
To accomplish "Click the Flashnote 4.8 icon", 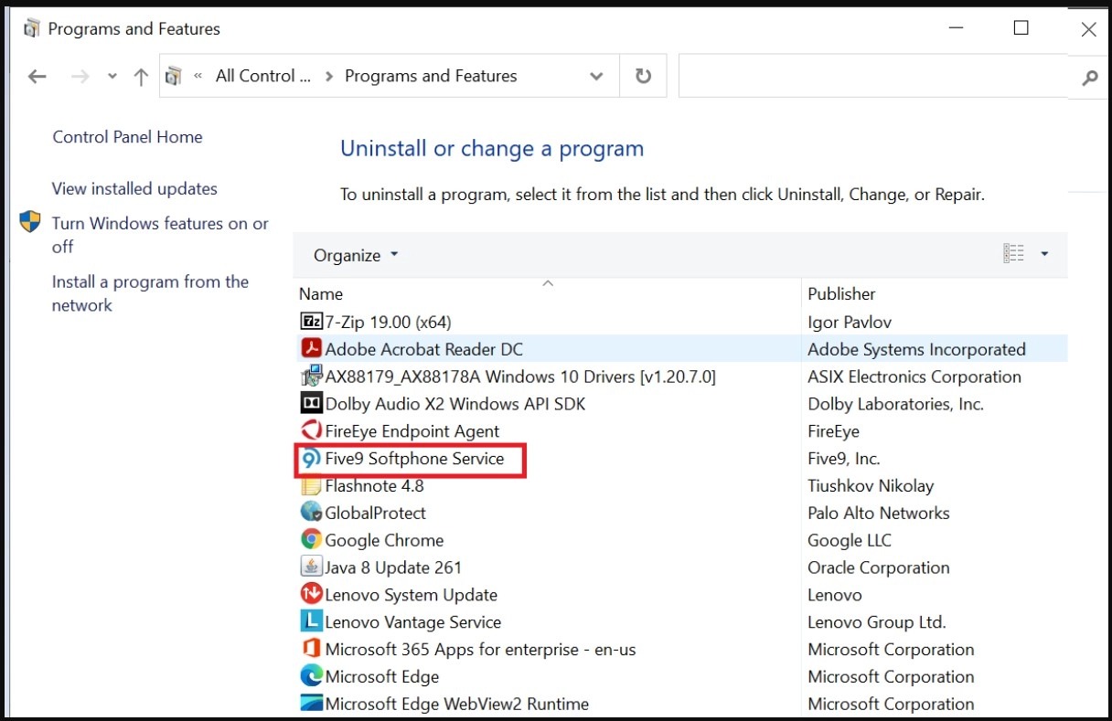I will 311,486.
